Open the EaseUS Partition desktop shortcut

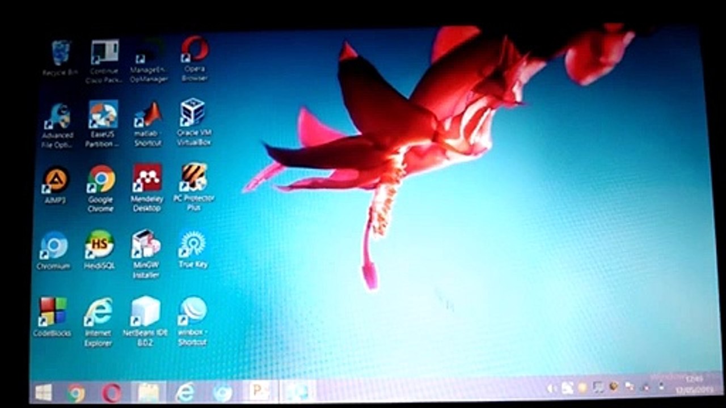103,125
